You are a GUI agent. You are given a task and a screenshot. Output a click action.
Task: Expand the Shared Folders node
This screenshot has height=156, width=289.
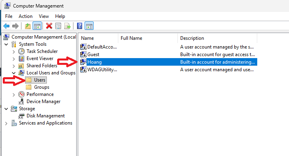click(13, 66)
